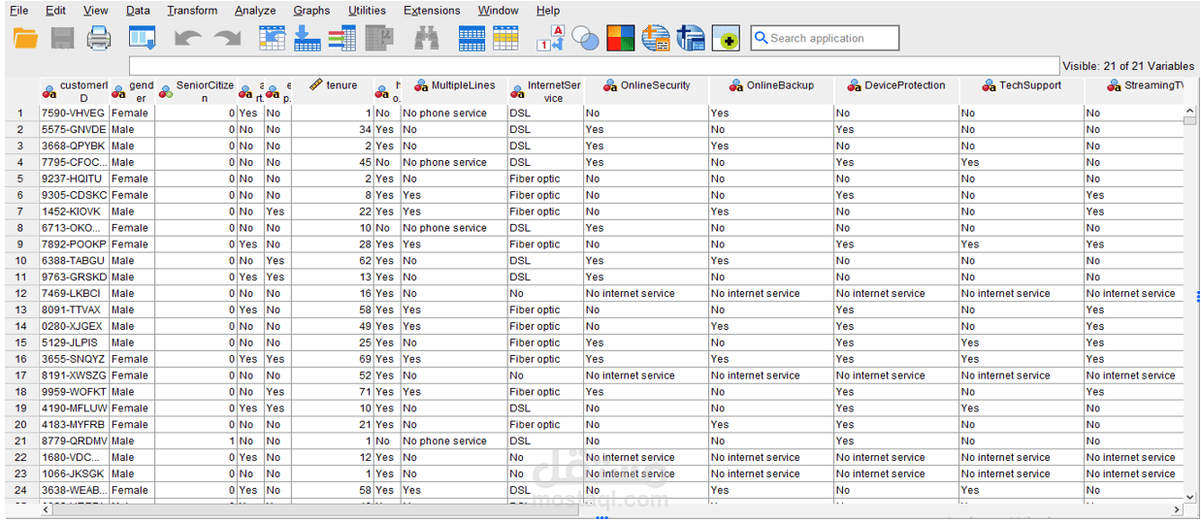Select the MultipleLines column header
This screenshot has width=1201, height=522.
[454, 91]
